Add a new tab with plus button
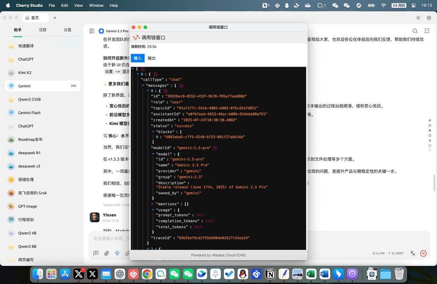 [55, 18]
